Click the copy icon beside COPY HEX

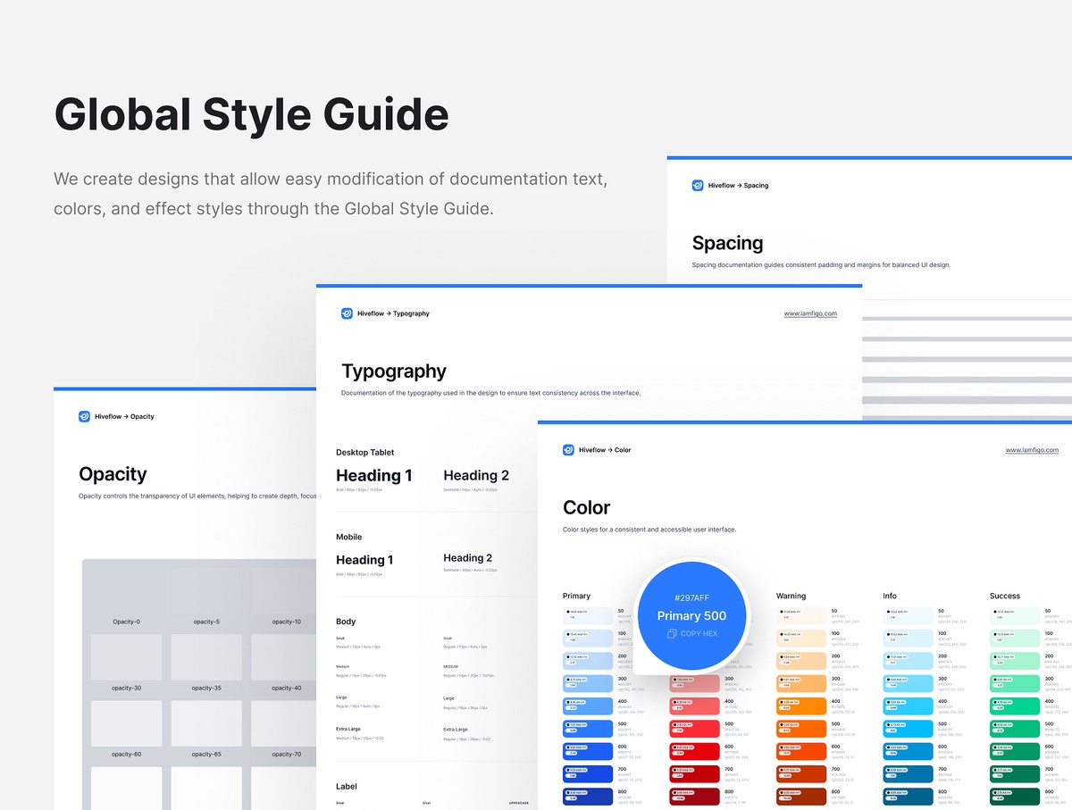672,634
